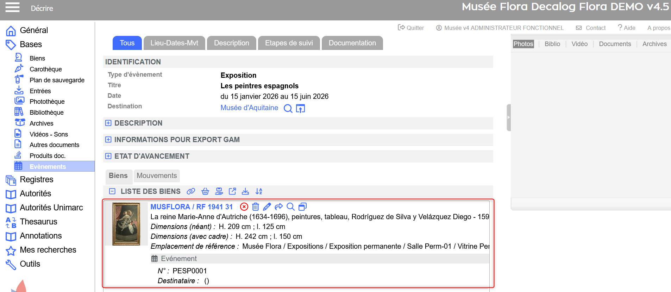Click the red remove icon beside MUSFLORA

point(244,207)
